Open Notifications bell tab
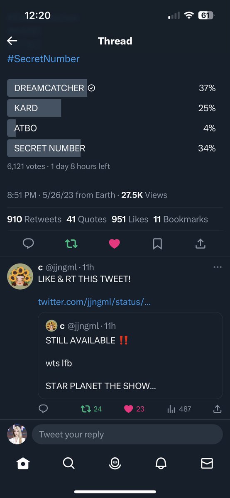Viewport: 230px width, 498px height. (161, 464)
